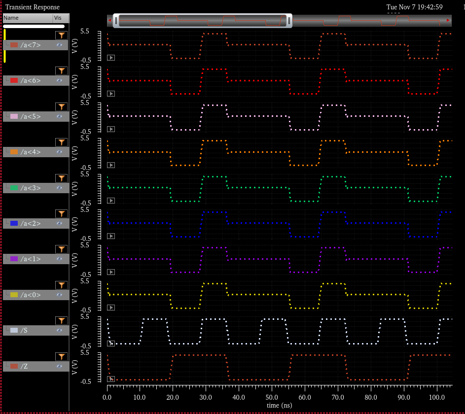Click the filter funnel icon above /a<2>
465x414 pixels.
[x=61, y=213]
